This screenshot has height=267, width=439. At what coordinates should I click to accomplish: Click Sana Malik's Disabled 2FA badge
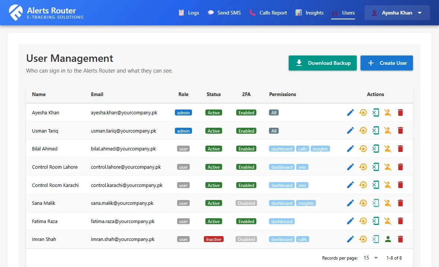246,203
